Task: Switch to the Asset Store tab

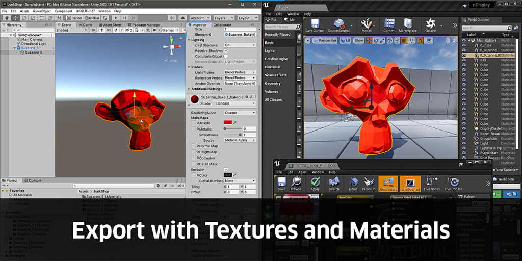Action: 112,24
